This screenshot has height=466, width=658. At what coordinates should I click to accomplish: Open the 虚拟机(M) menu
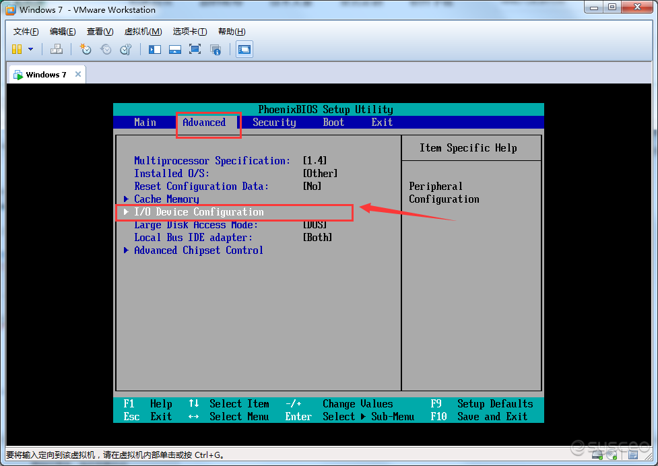click(x=143, y=32)
